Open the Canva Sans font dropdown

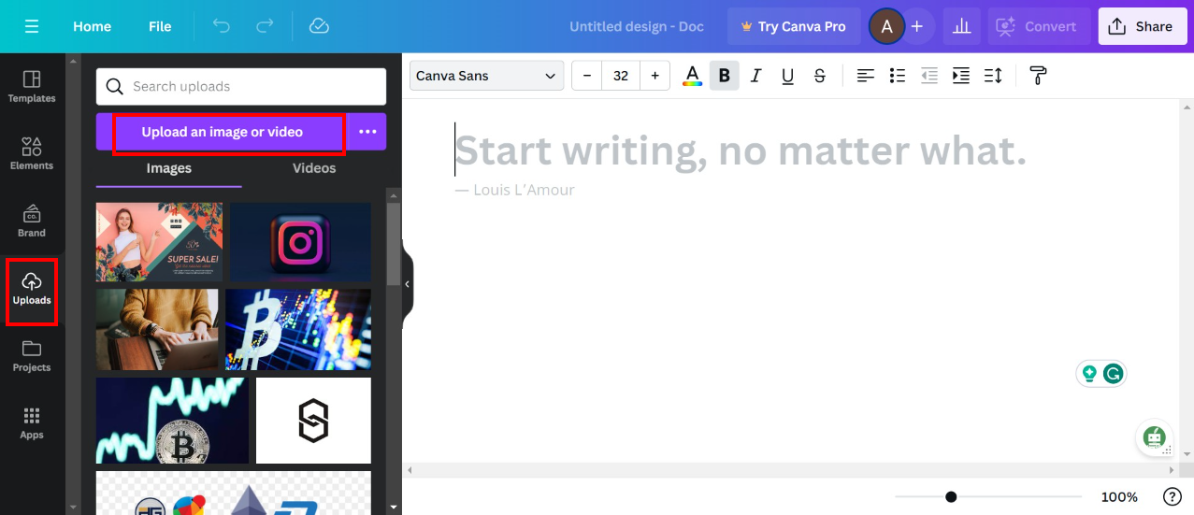486,76
